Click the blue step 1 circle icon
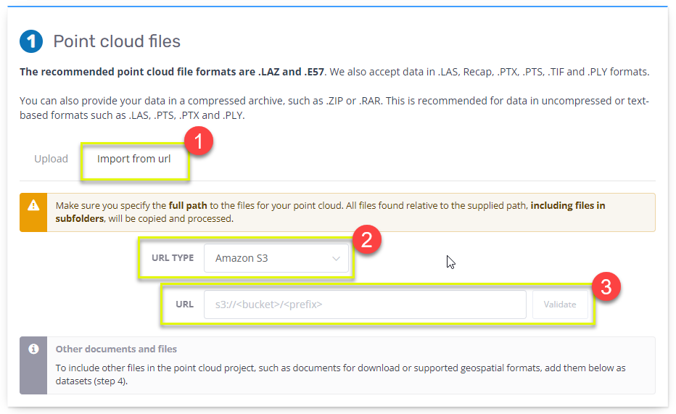 click(31, 41)
